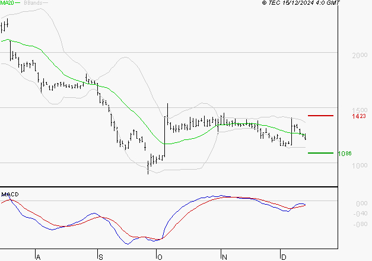This screenshot has width=372, height=261.
Task: Click the green 1086 support value
Action: (345, 154)
